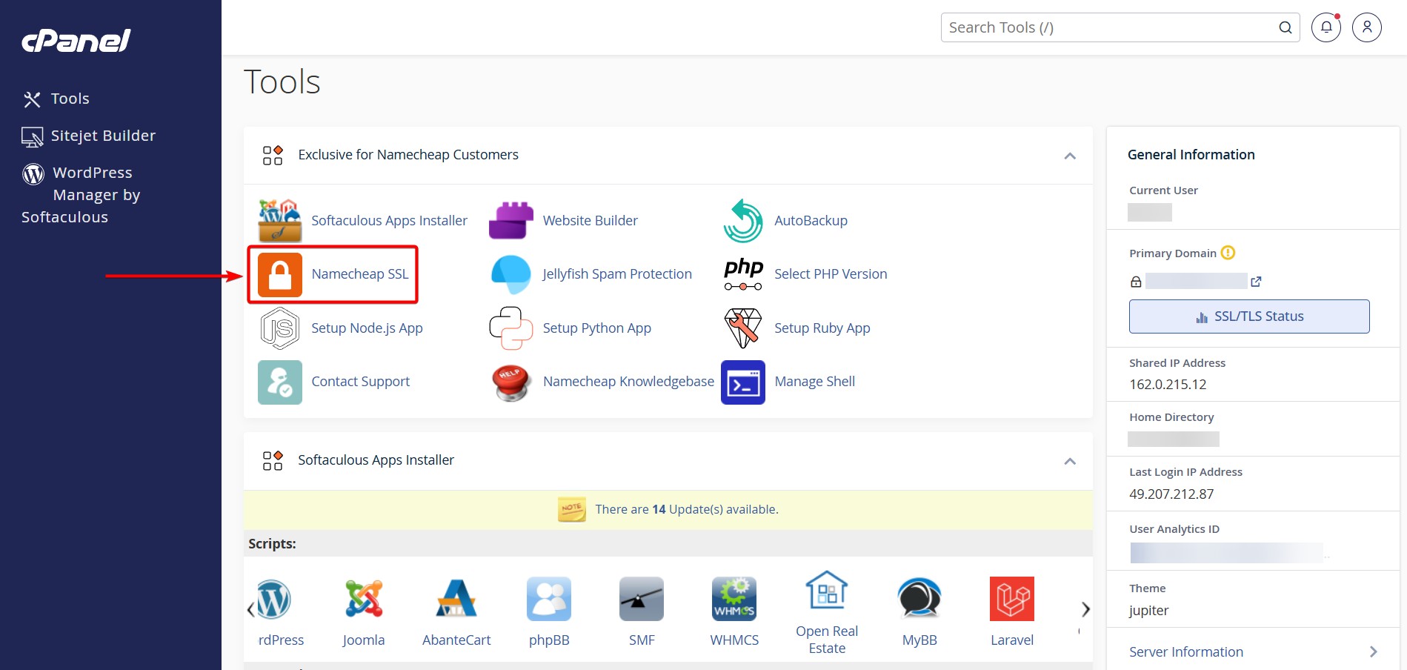Open the Manage Shell link
Viewport: 1407px width, 670px height.
coord(814,382)
